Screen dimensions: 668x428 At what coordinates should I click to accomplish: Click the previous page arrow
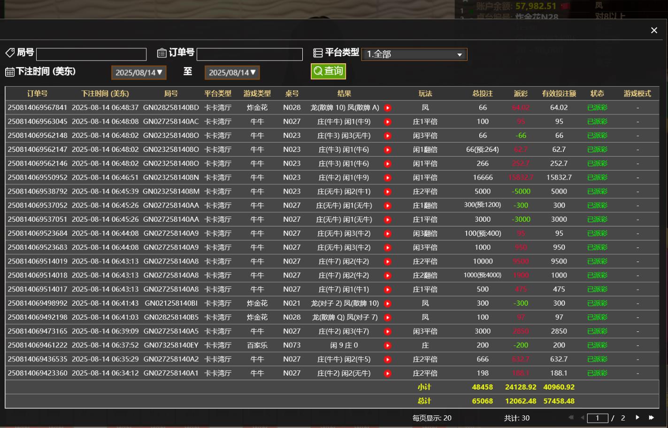point(582,417)
